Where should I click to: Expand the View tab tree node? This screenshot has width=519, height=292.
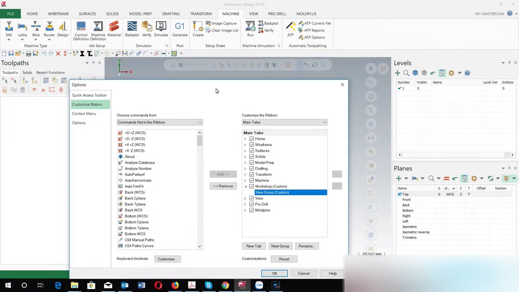pyautogui.click(x=245, y=198)
